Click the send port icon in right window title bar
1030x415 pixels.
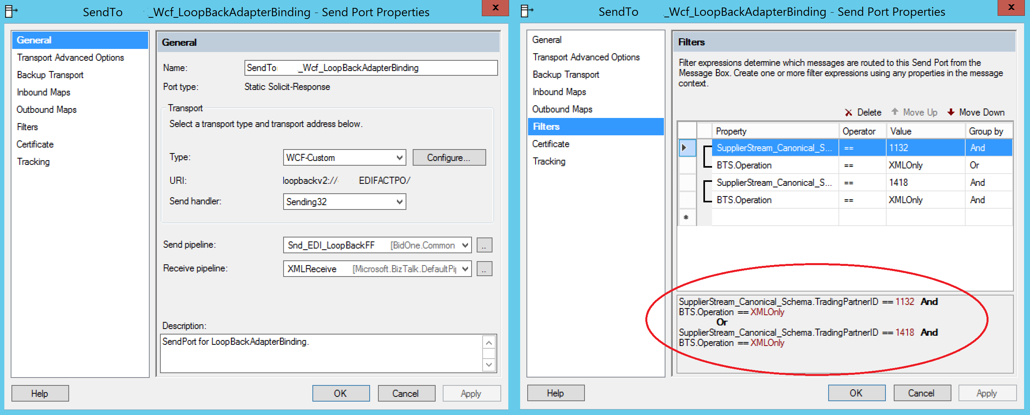[x=526, y=11]
